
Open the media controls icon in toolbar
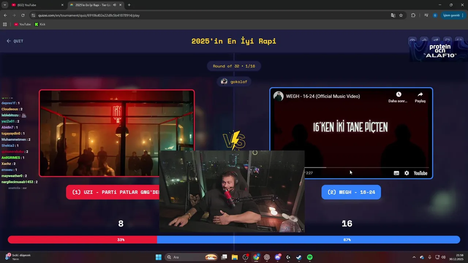(x=426, y=15)
